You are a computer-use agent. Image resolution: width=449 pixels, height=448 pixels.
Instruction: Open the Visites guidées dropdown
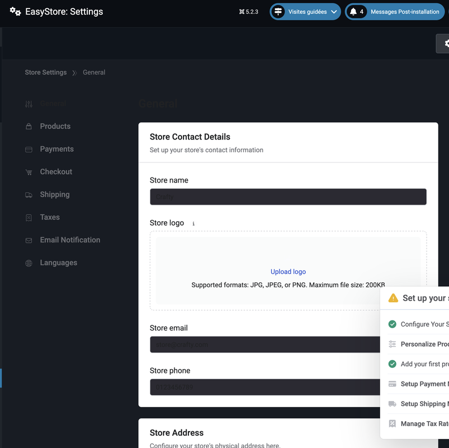305,12
